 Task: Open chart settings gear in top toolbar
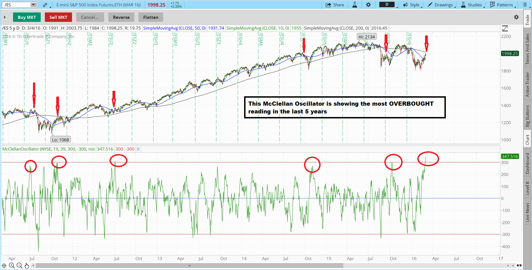pyautogui.click(x=368, y=5)
